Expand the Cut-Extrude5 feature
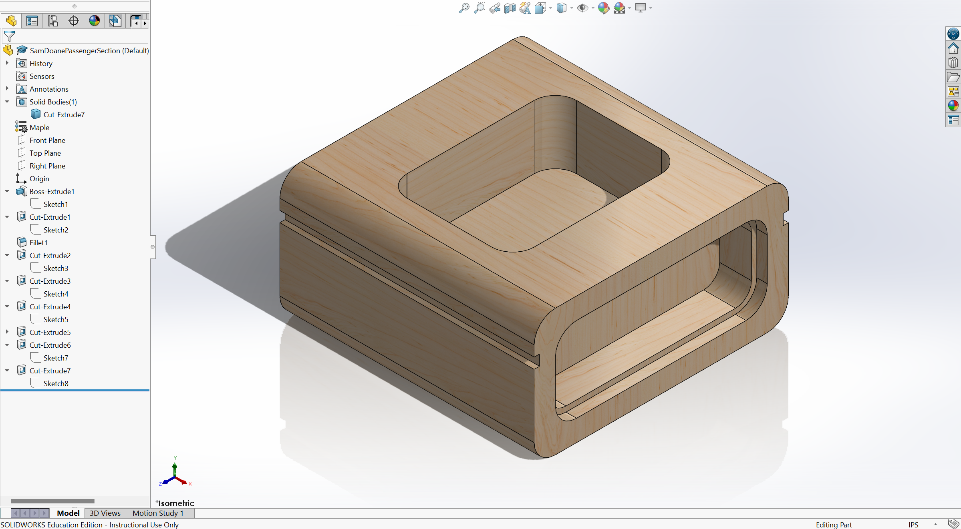The height and width of the screenshot is (529, 961). coord(7,332)
